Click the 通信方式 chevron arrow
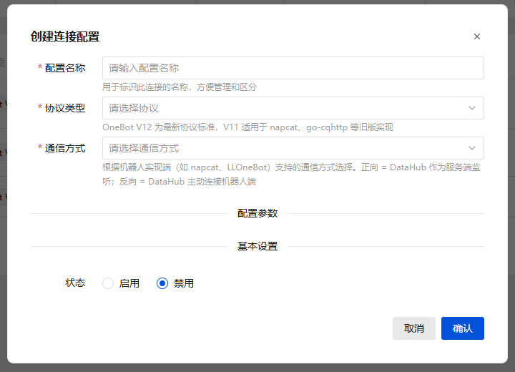The width and height of the screenshot is (515, 372). pyautogui.click(x=472, y=148)
